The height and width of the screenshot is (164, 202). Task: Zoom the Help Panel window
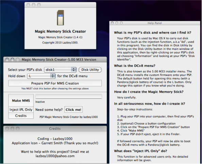click(121, 23)
